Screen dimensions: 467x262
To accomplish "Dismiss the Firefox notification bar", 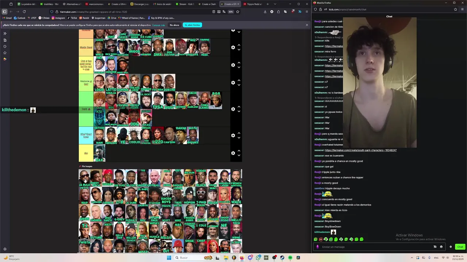I will pyautogui.click(x=307, y=25).
